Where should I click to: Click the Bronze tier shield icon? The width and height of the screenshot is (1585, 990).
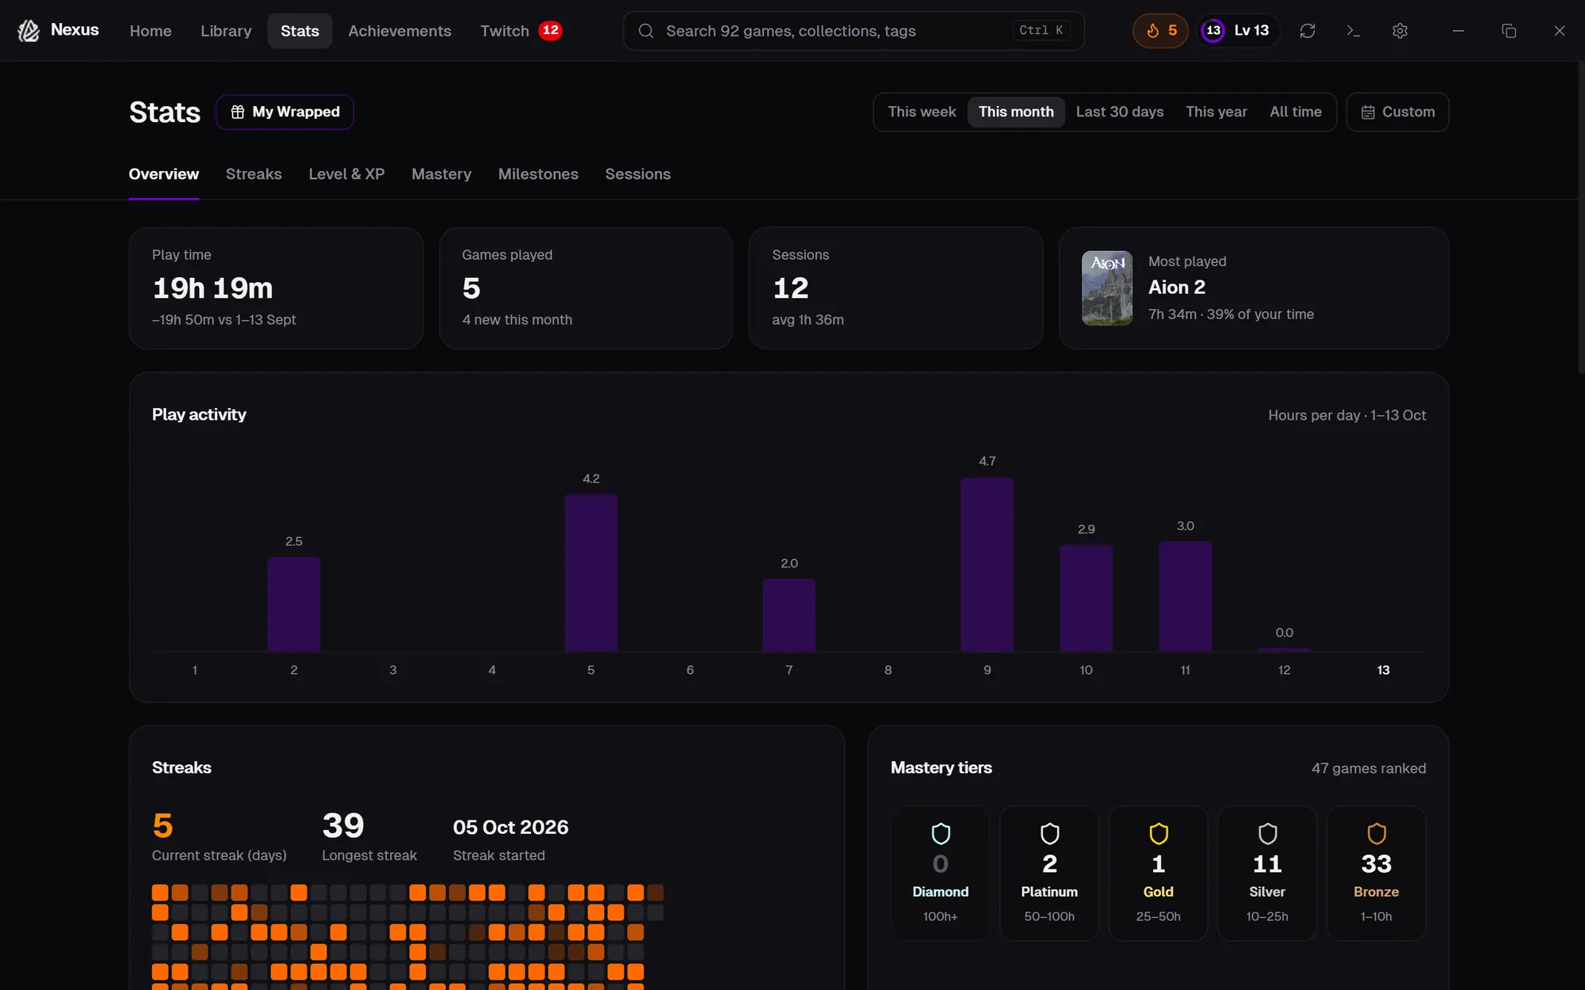click(x=1377, y=833)
